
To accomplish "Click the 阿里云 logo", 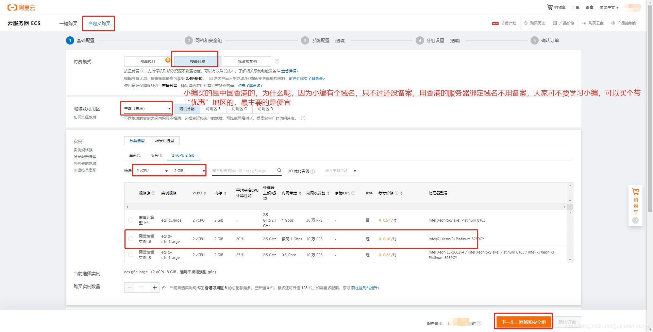I will [21, 7].
